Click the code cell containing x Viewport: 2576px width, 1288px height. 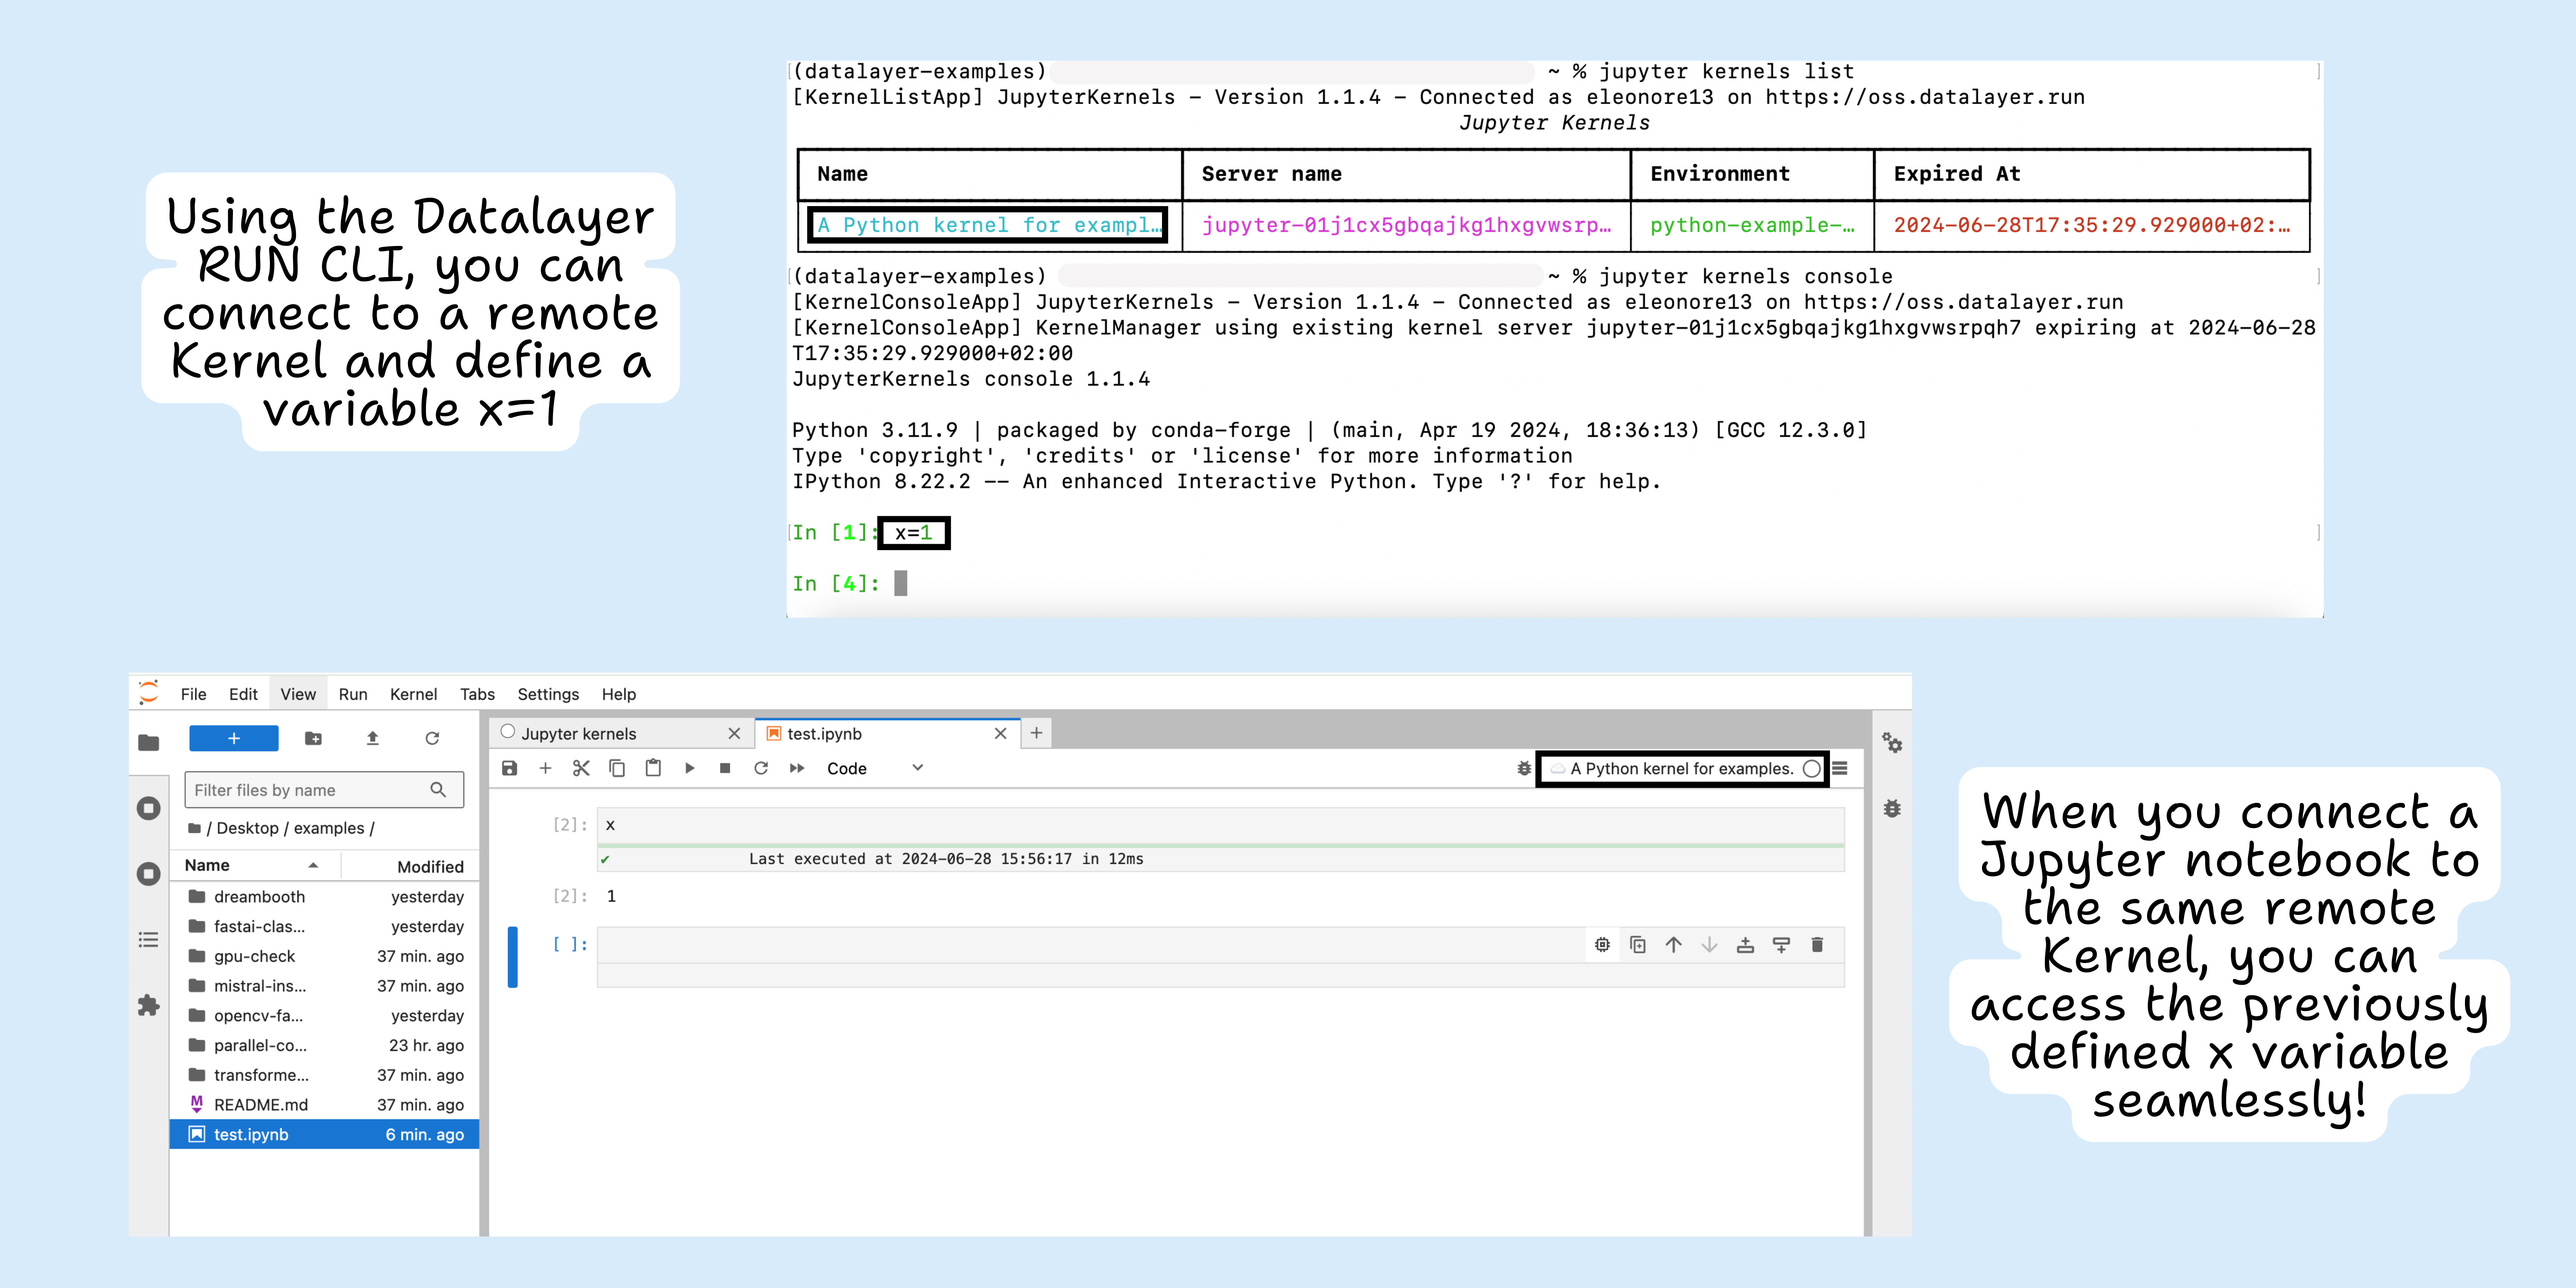click(1221, 825)
